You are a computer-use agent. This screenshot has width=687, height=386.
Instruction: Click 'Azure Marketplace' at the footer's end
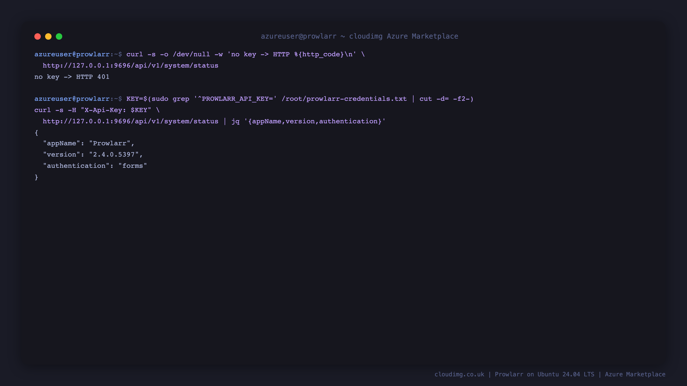click(x=635, y=374)
